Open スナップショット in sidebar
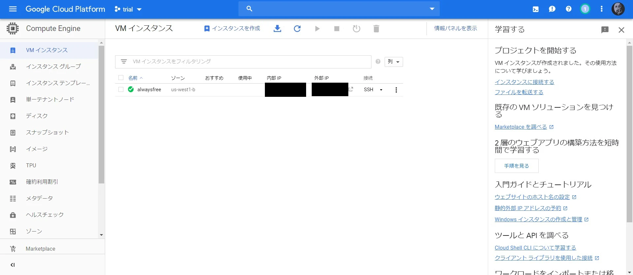Viewport: 633px width, 275px height. click(49, 132)
